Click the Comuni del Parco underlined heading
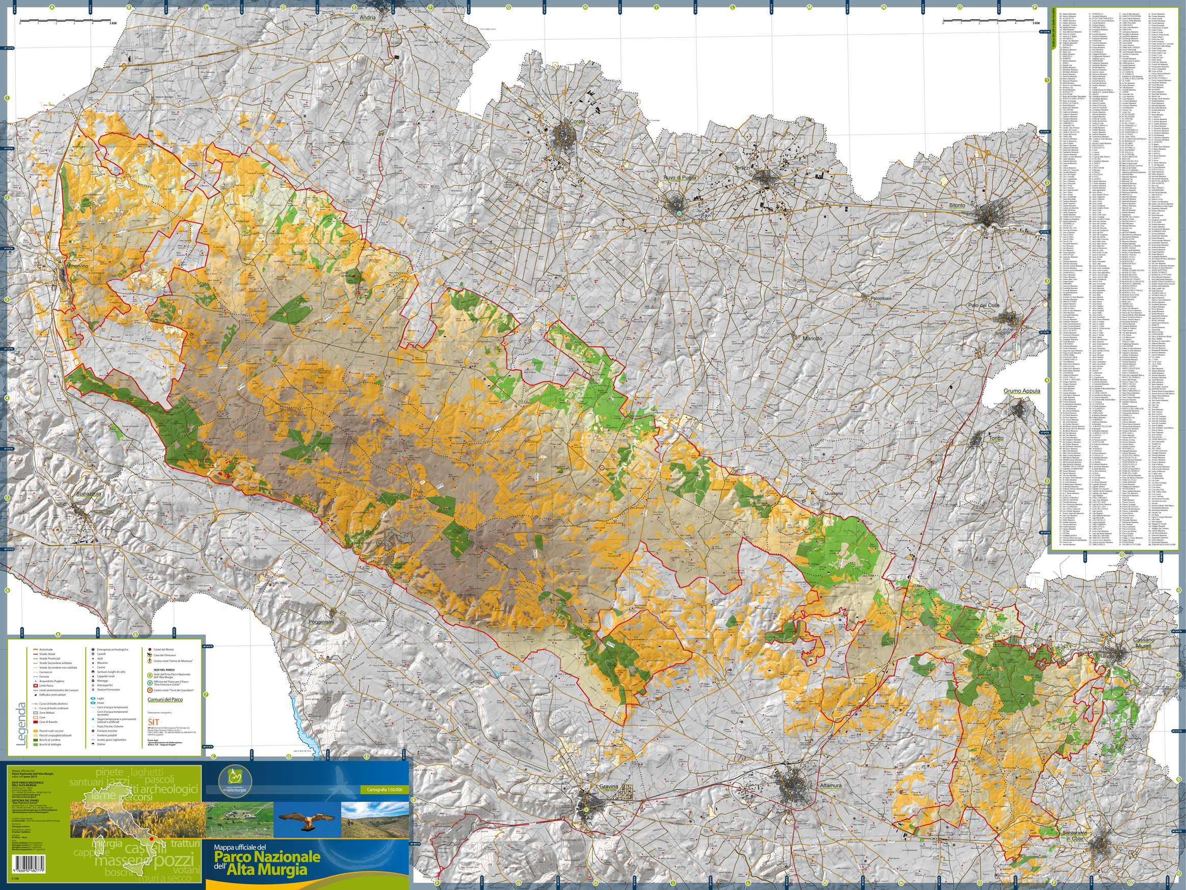This screenshot has width=1186, height=890. click(x=166, y=699)
